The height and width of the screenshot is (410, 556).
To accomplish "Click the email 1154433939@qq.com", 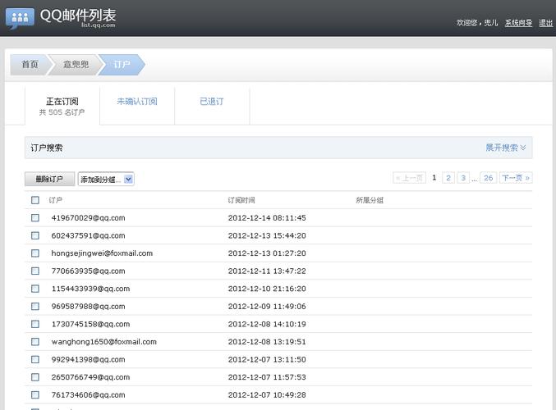I will pos(91,289).
